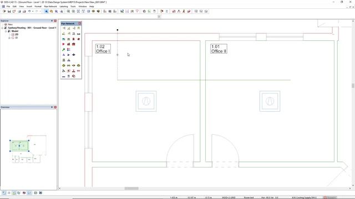Open the Help menu
This screenshot has height=199, width=355.
click(x=92, y=7)
